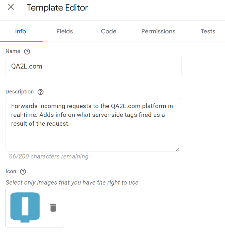Click the Description field label
The height and width of the screenshot is (232, 225).
pyautogui.click(x=20, y=92)
